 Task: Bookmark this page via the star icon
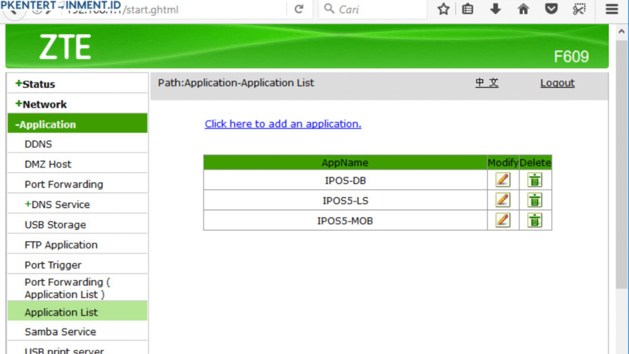coord(443,9)
